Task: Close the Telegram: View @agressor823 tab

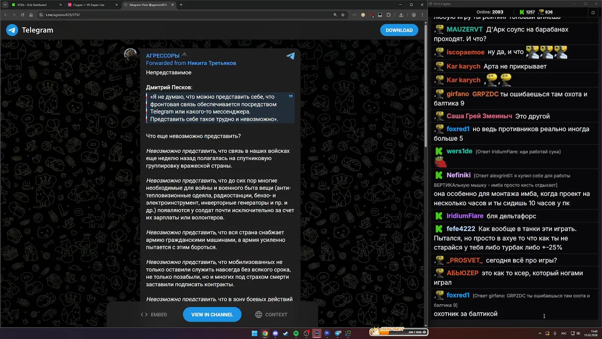Action: pos(173,5)
